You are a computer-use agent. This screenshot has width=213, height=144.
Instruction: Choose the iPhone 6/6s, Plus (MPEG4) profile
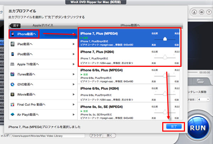click(x=129, y=75)
